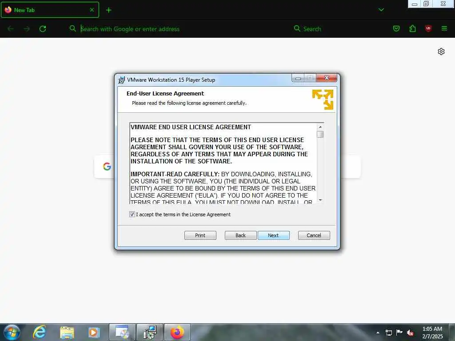The height and width of the screenshot is (341, 455).
Task: Select the Firefox New Tab tab
Action: coord(50,10)
